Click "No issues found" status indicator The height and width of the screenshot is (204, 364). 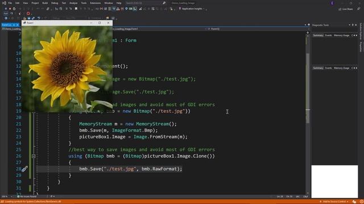pos(27,197)
